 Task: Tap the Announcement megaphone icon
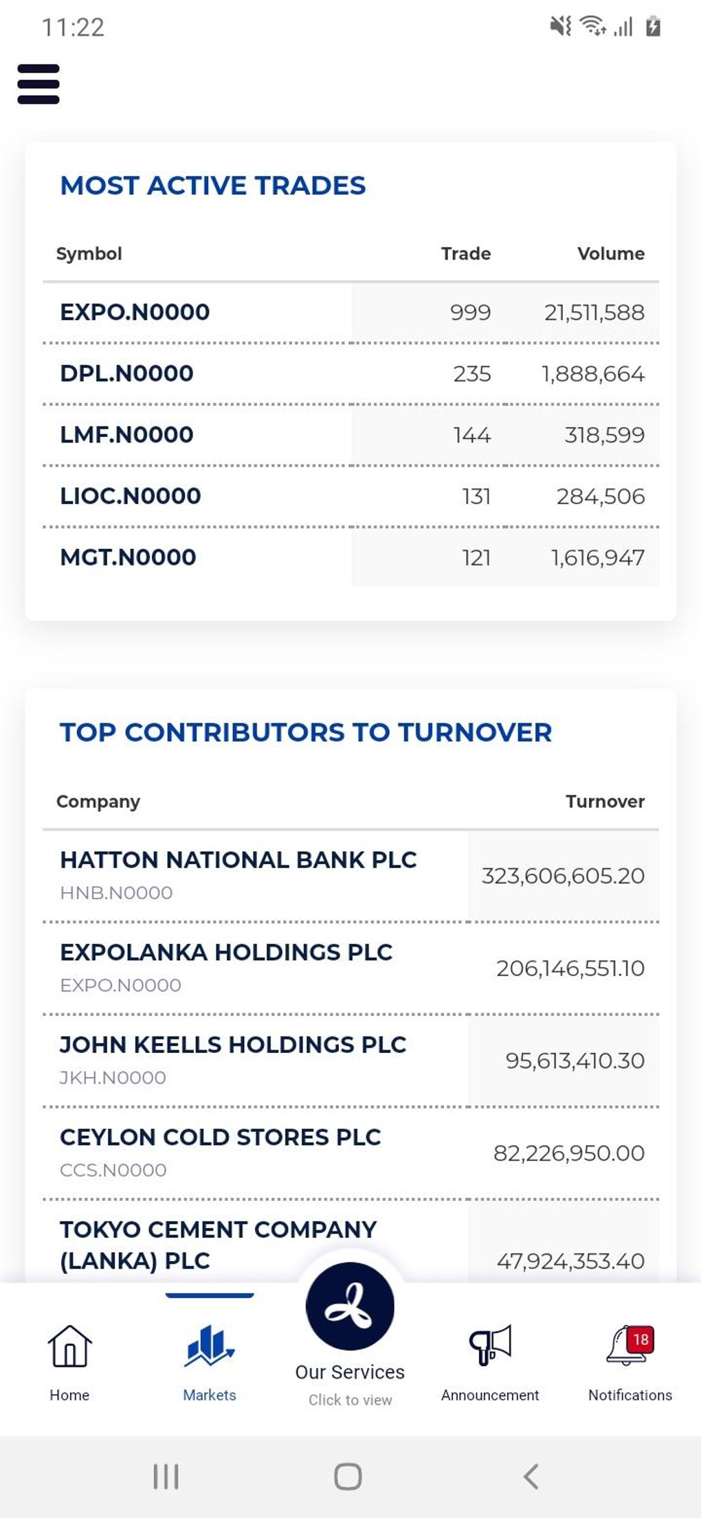tap(490, 1344)
